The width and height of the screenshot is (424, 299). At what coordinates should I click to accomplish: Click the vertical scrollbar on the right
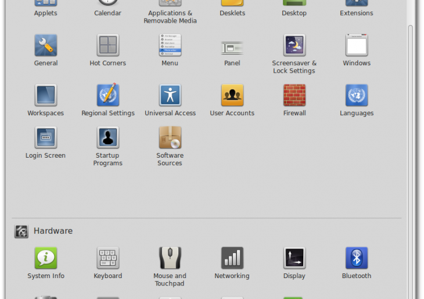coord(411,162)
